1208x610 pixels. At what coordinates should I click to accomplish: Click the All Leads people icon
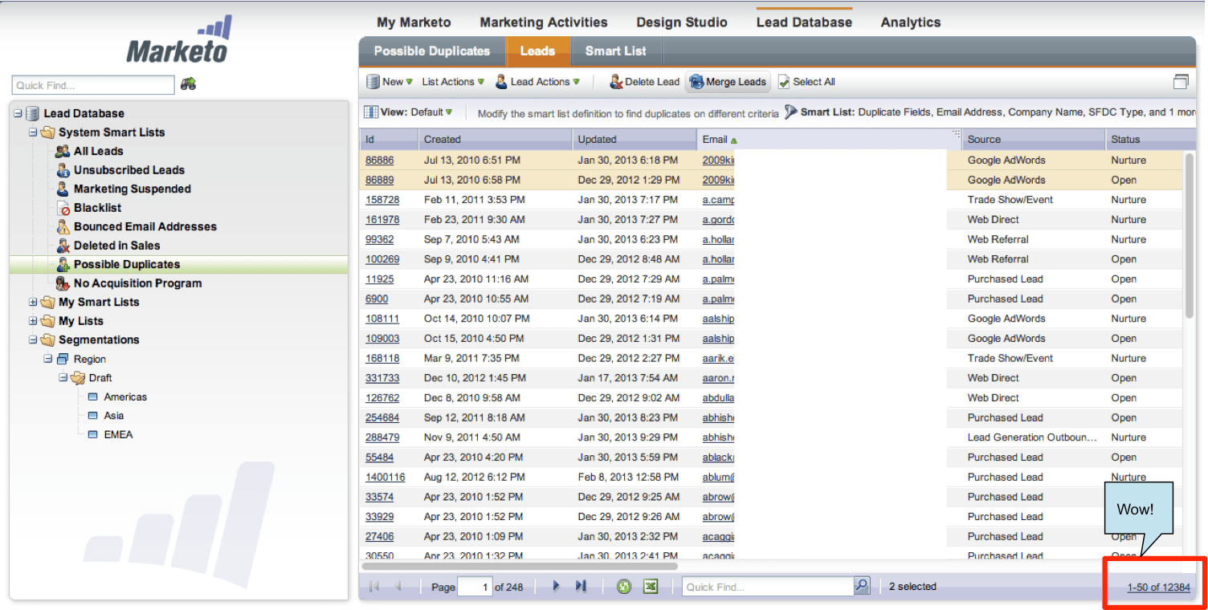click(63, 151)
